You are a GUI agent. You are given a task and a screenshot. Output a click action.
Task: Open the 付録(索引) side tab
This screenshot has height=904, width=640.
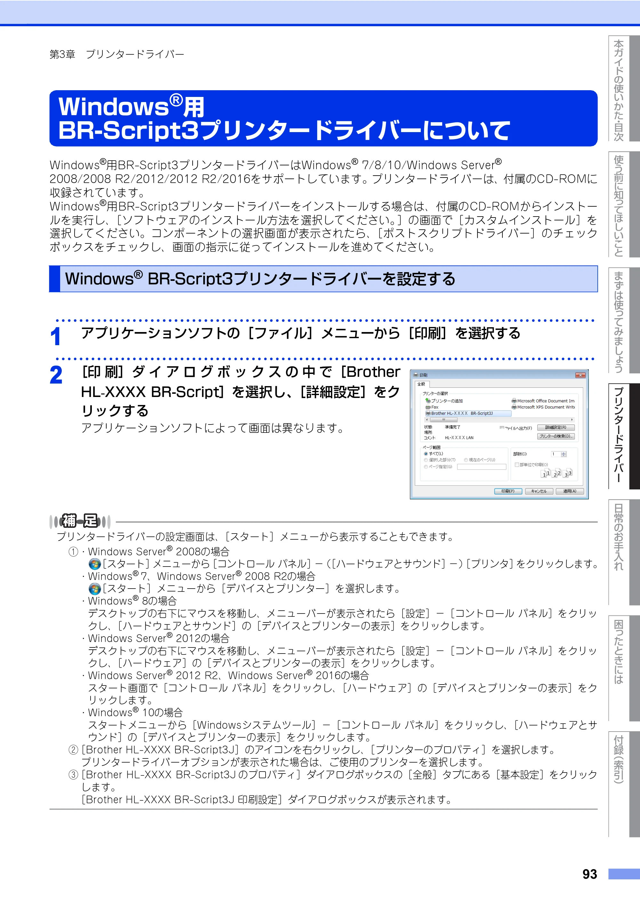(x=624, y=784)
